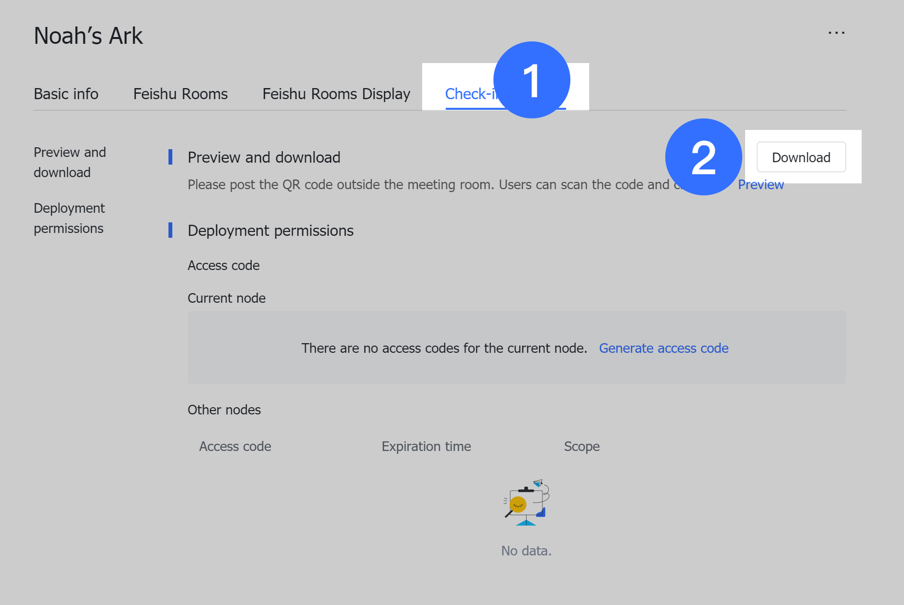Select Deployment permissions in the sidebar
The image size is (904, 605).
click(x=69, y=218)
